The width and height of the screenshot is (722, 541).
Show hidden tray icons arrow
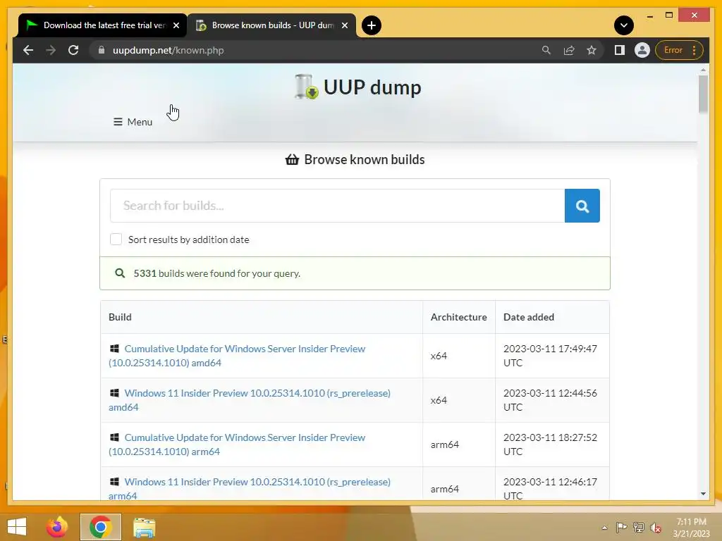pos(604,528)
